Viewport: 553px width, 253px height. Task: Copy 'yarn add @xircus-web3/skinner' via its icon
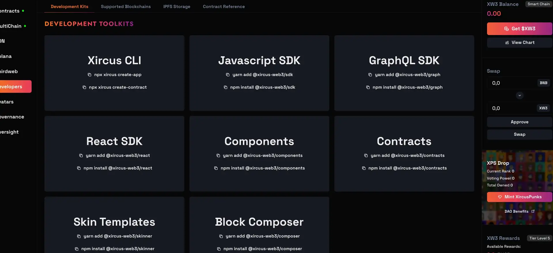(x=79, y=236)
